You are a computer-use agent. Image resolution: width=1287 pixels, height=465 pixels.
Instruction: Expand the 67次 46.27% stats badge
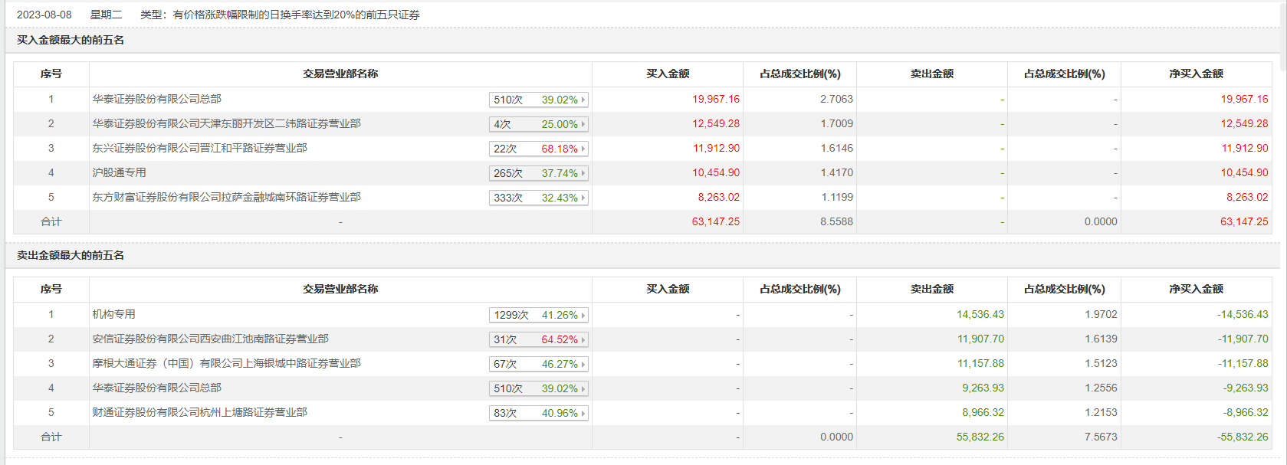tap(539, 364)
